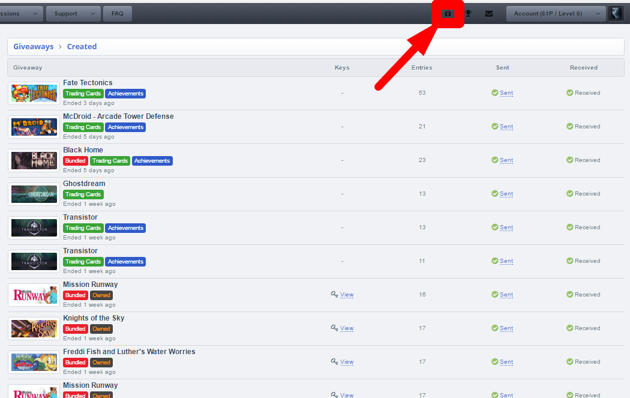
Task: Click the McDroid game thumbnail
Action: tap(34, 127)
